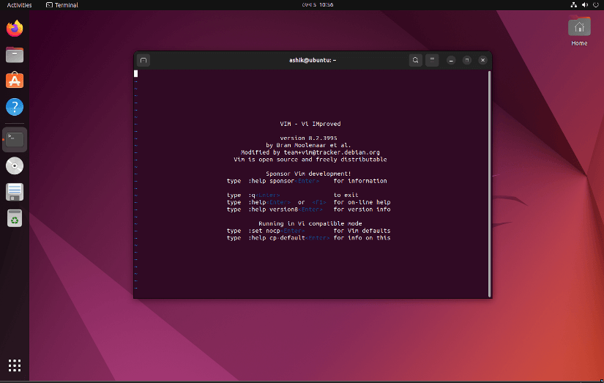Open the power icon in system menu
Screen dimensions: 604x383
tap(595, 5)
